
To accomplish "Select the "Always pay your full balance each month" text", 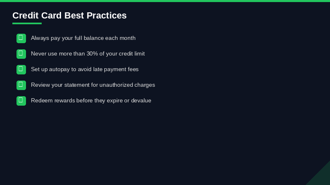I will (x=83, y=38).
